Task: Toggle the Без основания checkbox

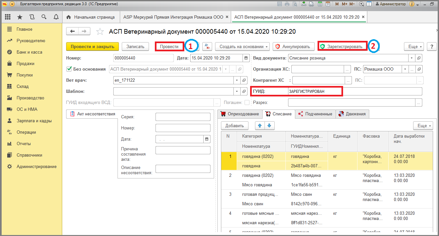Action: pyautogui.click(x=69, y=69)
